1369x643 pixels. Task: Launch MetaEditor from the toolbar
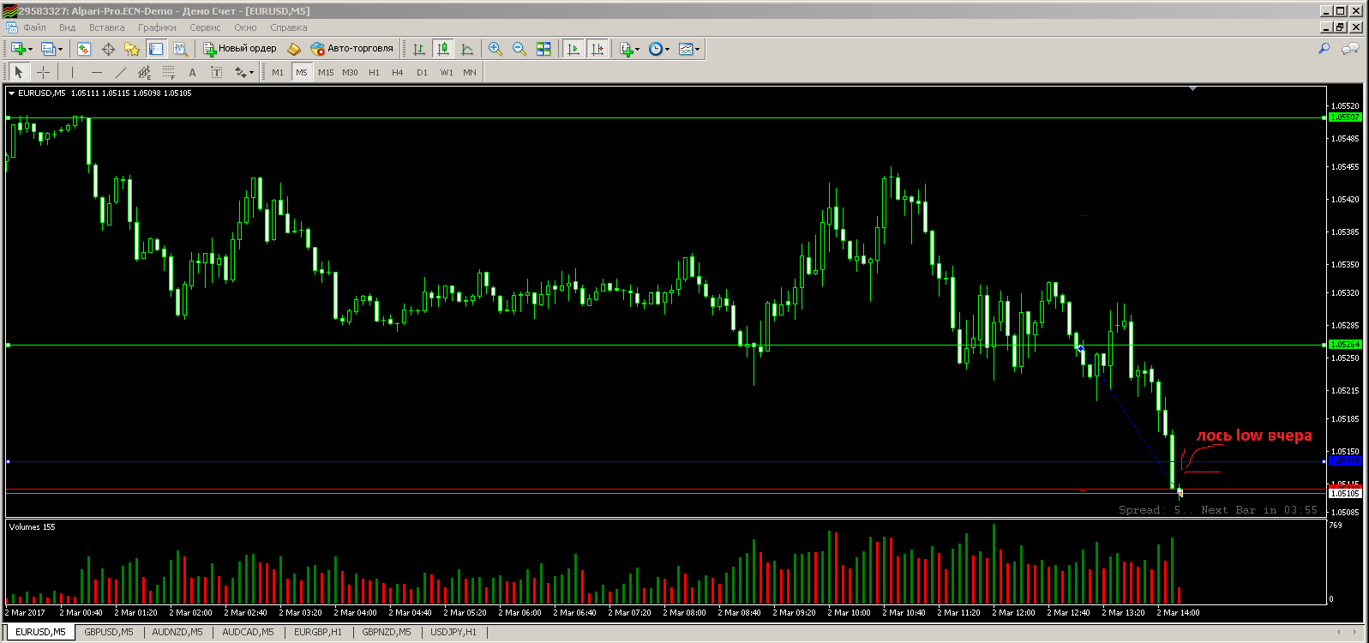[x=294, y=49]
